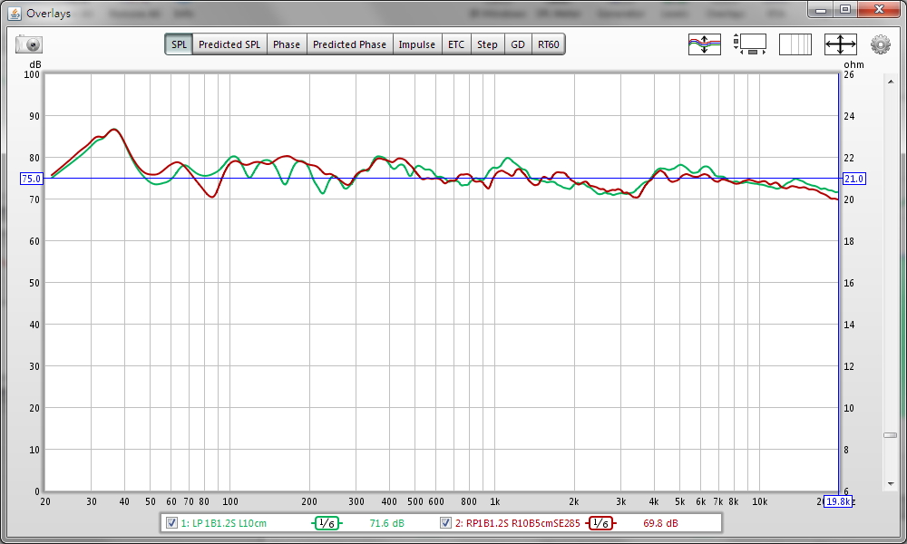Select the GD overlay tab
Viewport: 907px width, 544px height.
pos(518,44)
